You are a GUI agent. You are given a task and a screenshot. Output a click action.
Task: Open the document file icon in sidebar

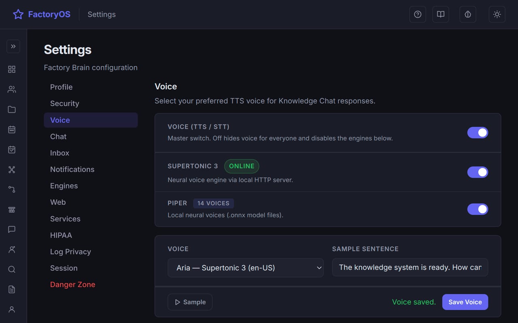12,289
